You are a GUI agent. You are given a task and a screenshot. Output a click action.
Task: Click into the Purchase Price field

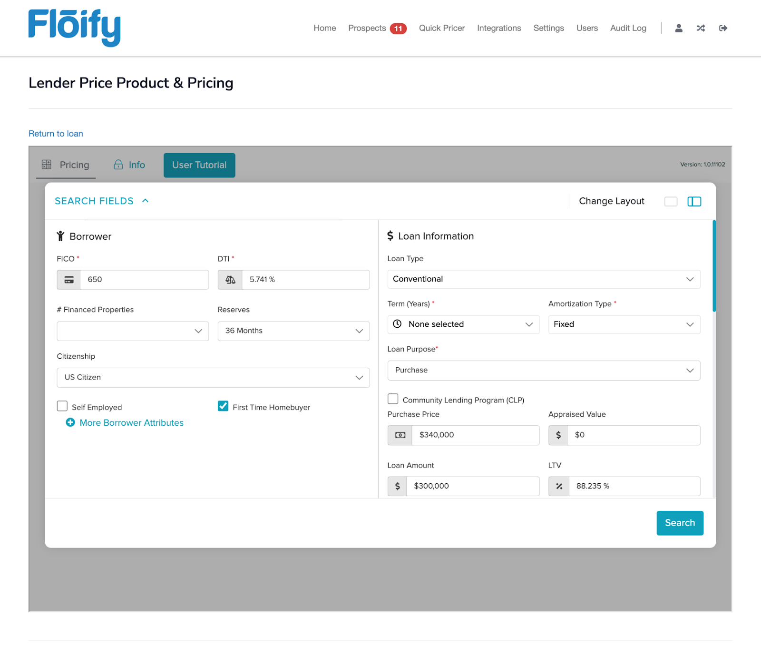pyautogui.click(x=475, y=435)
